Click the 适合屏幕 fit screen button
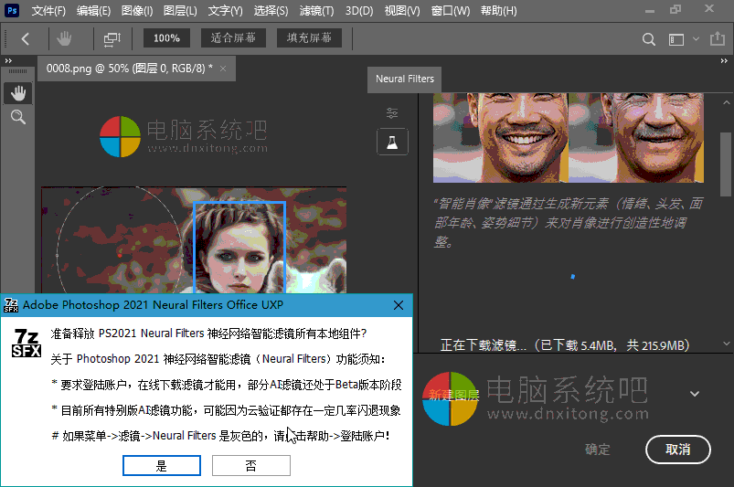Screen dimensions: 734x487 click(233, 38)
